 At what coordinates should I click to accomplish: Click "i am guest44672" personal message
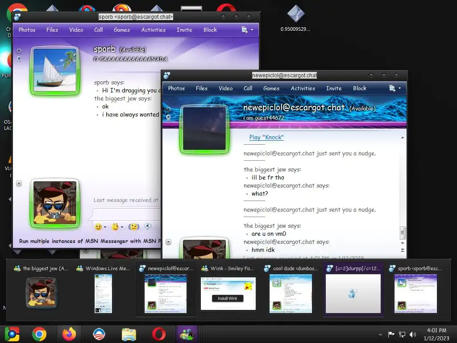pyautogui.click(x=264, y=118)
